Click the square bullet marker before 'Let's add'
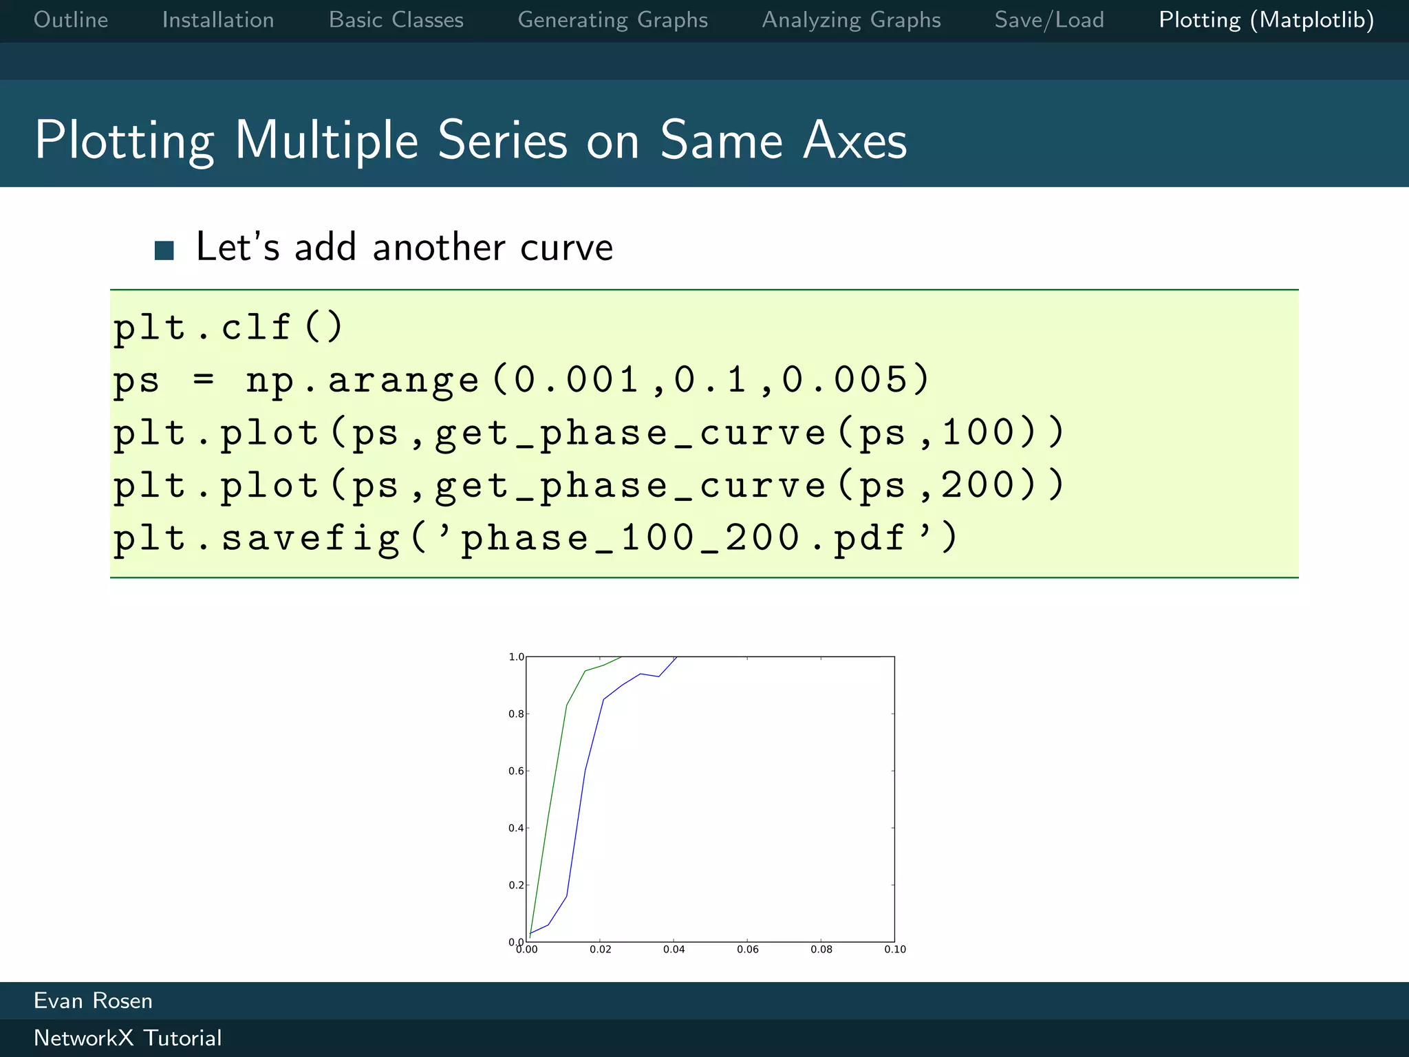 164,250
